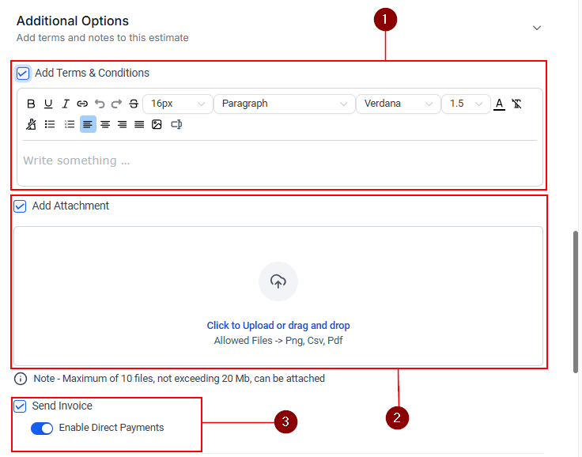The image size is (582, 457).
Task: Apply strikethrough formatting
Action: click(134, 104)
